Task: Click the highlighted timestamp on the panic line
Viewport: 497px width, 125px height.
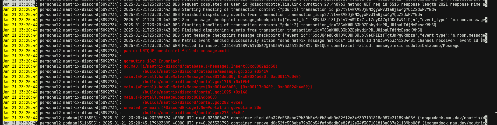Action: pyautogui.click(x=20, y=51)
